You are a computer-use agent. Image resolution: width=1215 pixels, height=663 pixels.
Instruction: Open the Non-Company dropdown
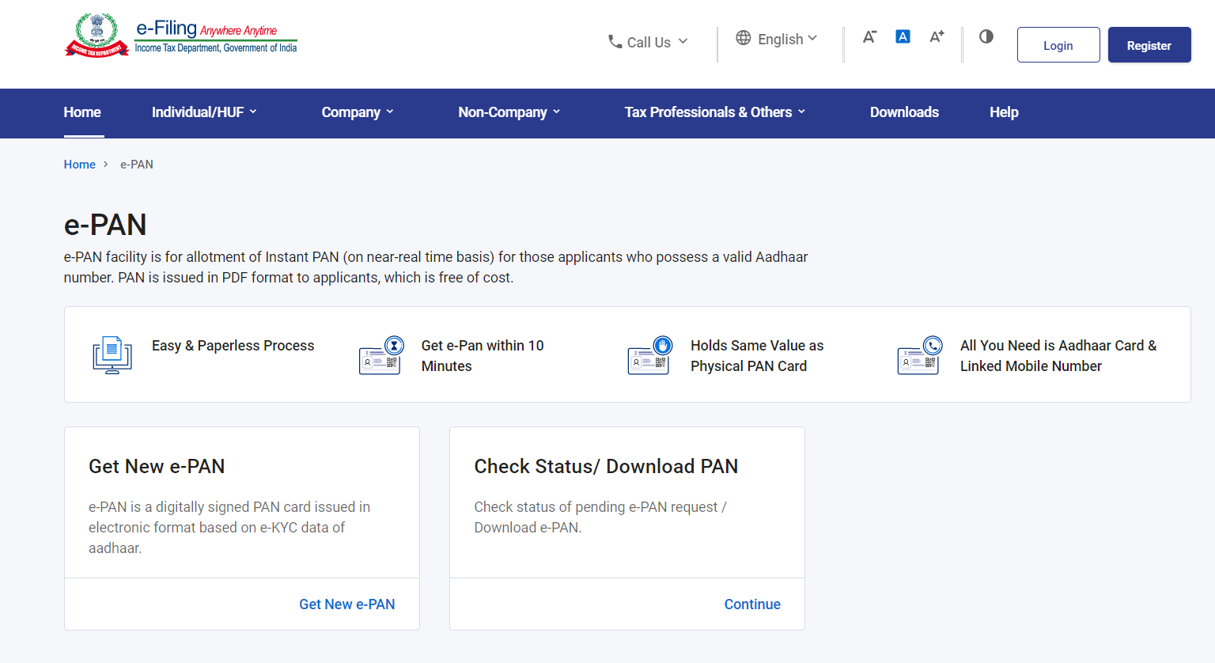(509, 112)
